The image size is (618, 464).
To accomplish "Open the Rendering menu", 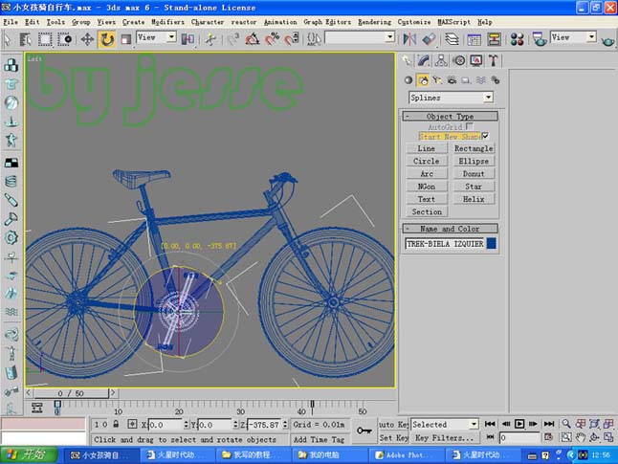I will click(374, 22).
